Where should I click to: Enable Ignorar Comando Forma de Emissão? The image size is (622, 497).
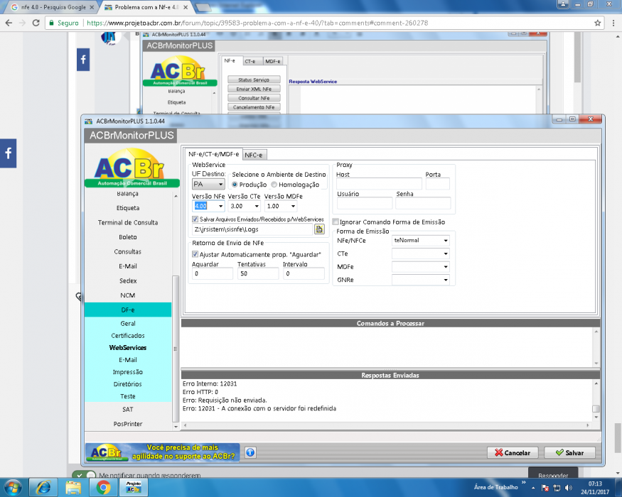point(336,222)
